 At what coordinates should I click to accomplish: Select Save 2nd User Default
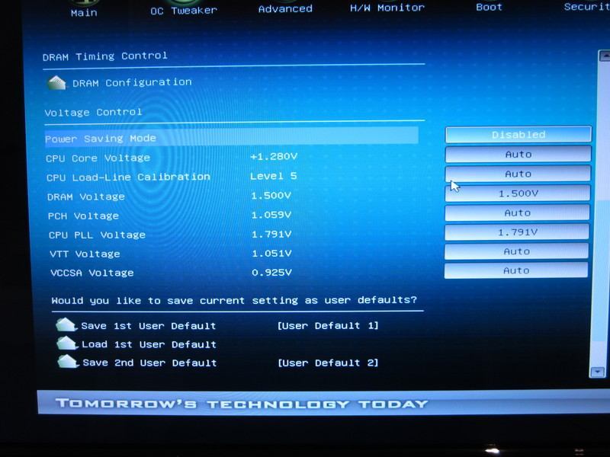click(149, 363)
